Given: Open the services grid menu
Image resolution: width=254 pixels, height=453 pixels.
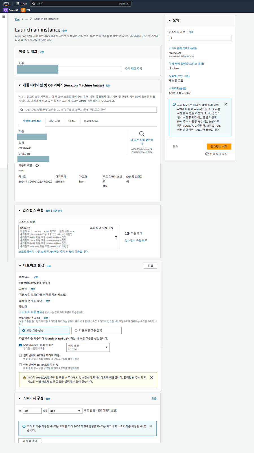Looking at the screenshot, I should click(x=17, y=4).
